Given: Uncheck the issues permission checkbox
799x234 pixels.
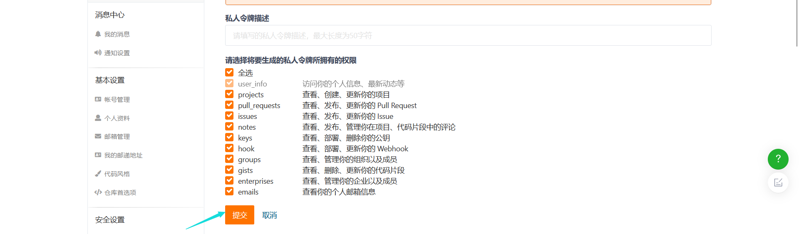Looking at the screenshot, I should click(x=229, y=116).
